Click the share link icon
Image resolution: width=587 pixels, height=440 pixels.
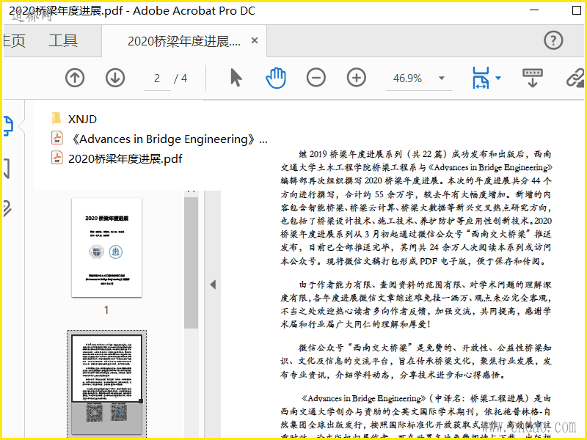576,78
